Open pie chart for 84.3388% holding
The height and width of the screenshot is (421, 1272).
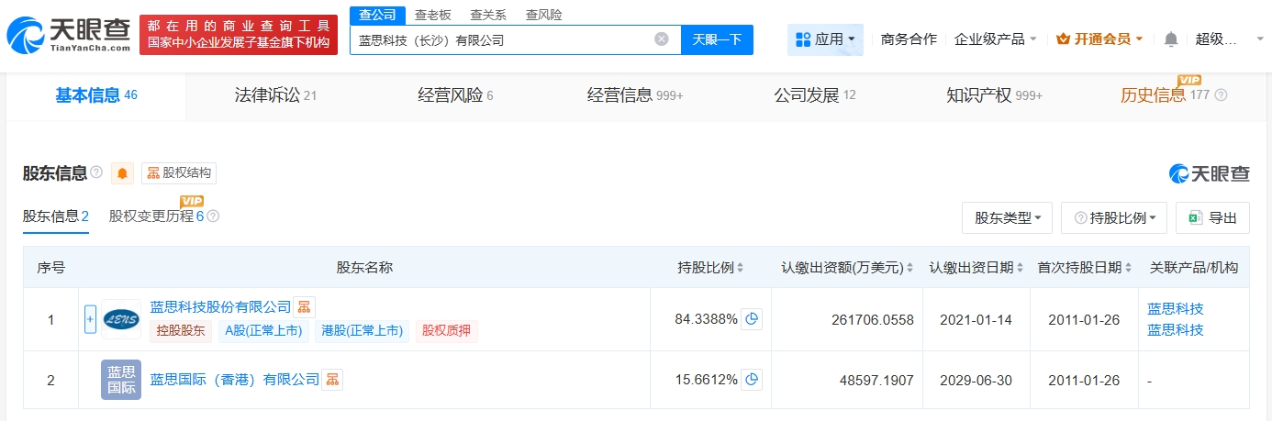pos(752,319)
